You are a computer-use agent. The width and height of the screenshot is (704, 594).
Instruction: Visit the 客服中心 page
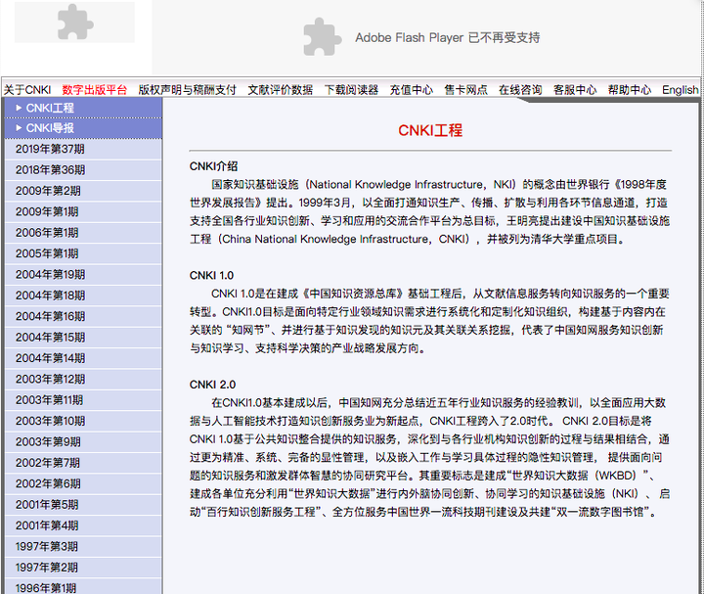pyautogui.click(x=575, y=89)
